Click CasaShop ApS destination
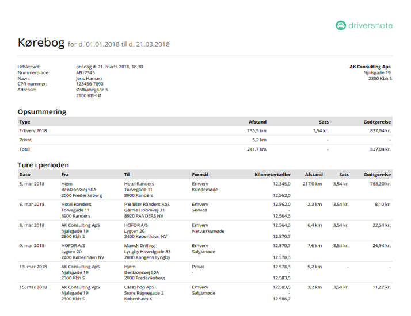Image resolution: width=411 pixels, height=316 pixels. tap(139, 287)
